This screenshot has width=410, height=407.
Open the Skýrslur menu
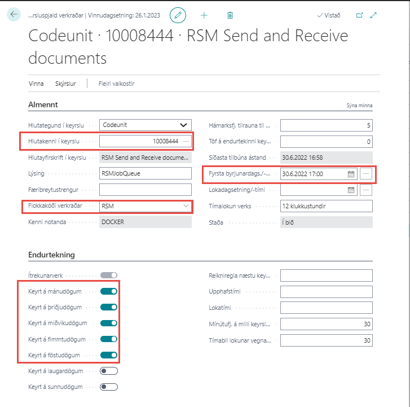tap(65, 84)
